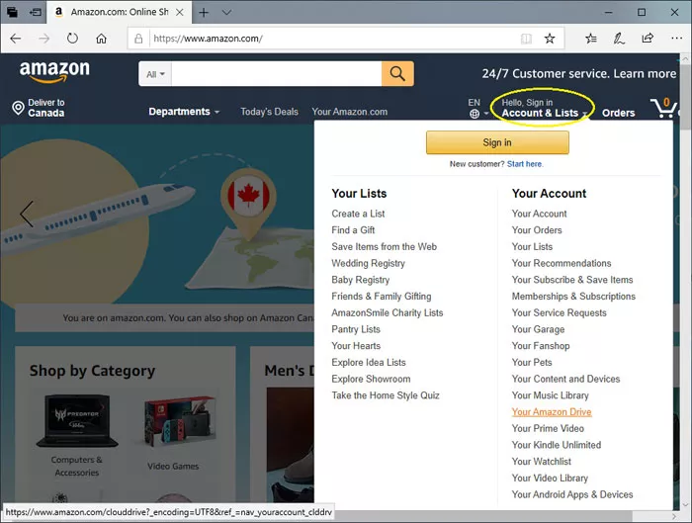This screenshot has width=692, height=523.
Task: Open Take the Home Style Quiz
Action: pyautogui.click(x=386, y=395)
